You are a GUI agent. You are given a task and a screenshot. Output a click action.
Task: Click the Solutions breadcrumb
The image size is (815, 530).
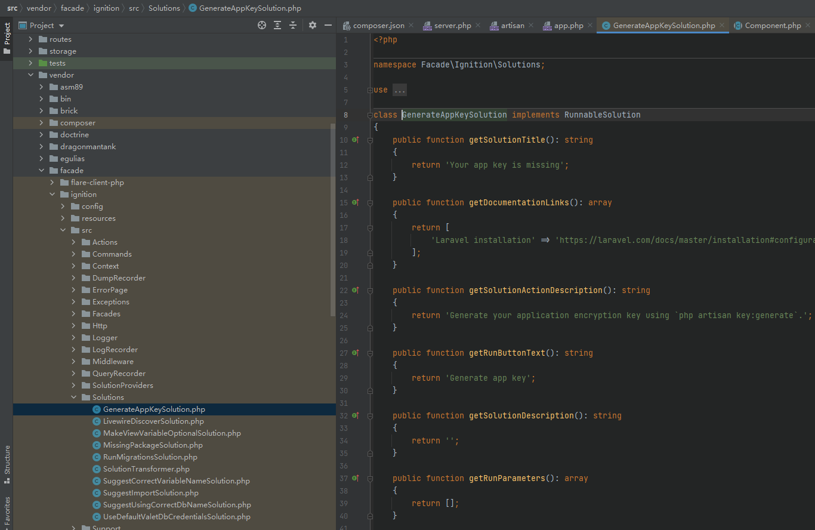pos(164,8)
